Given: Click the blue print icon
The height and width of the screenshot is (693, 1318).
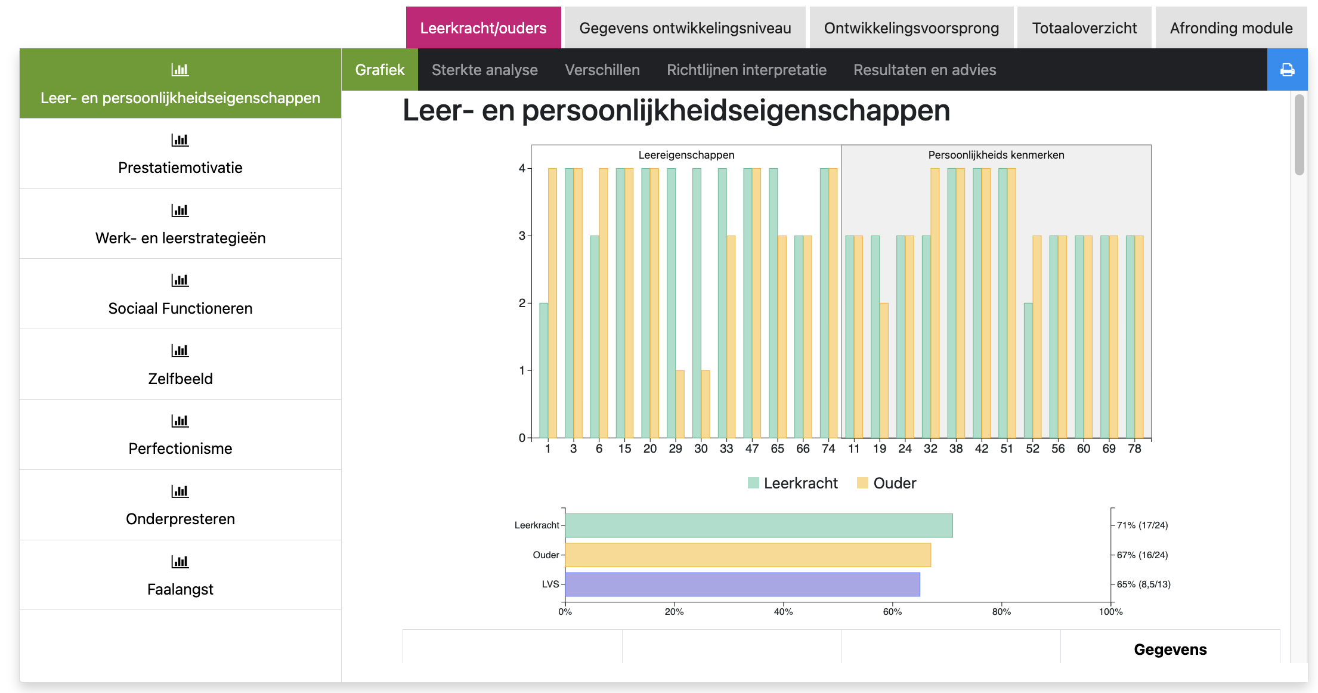Looking at the screenshot, I should 1288,70.
